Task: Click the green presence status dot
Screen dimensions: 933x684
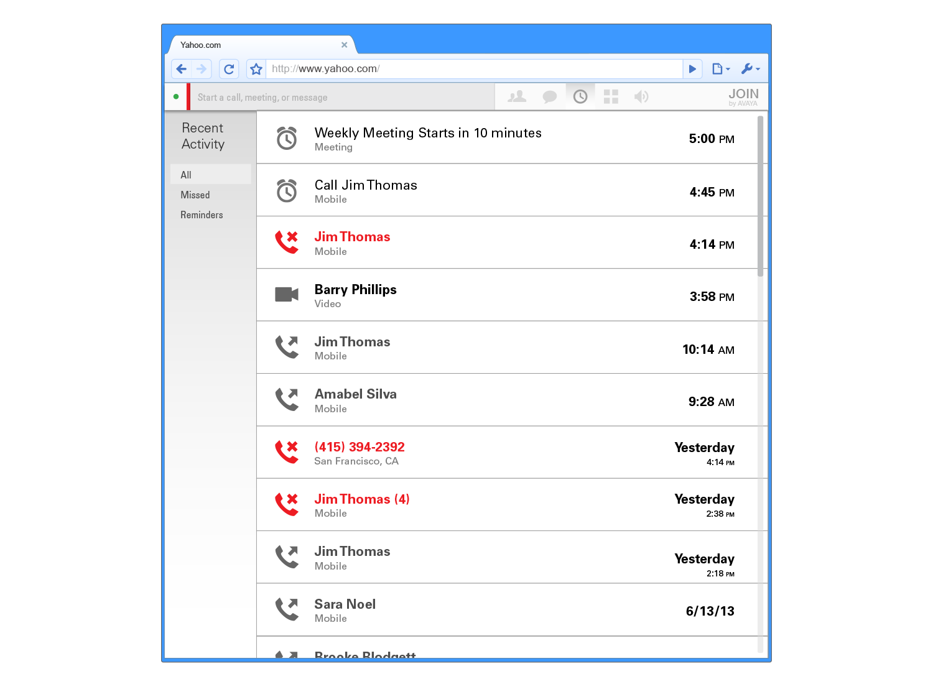Action: pyautogui.click(x=176, y=96)
